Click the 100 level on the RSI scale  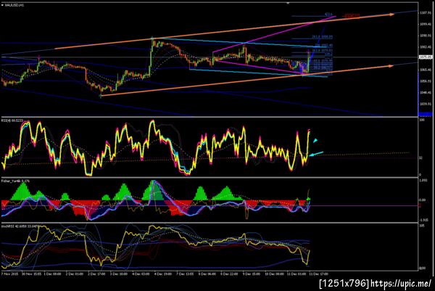pos(422,120)
